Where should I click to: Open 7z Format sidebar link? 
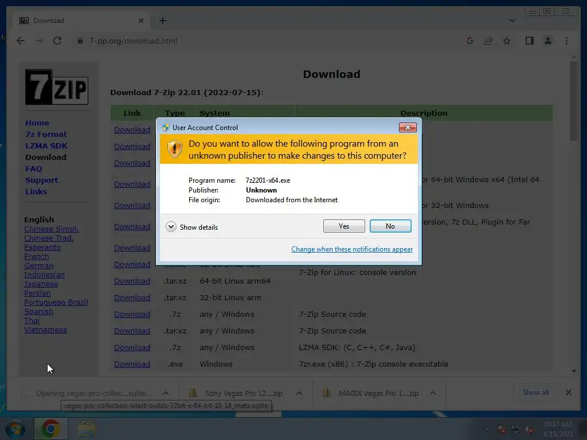click(46, 134)
